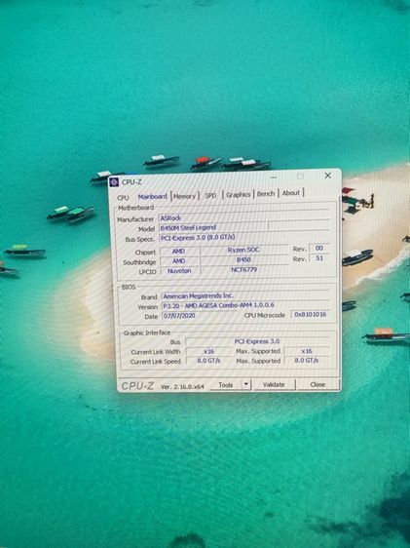Select the Mainboard tab
410x548 pixels.
click(153, 197)
